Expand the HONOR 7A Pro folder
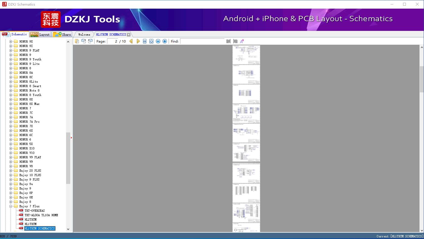The height and width of the screenshot is (239, 424). tap(11, 122)
